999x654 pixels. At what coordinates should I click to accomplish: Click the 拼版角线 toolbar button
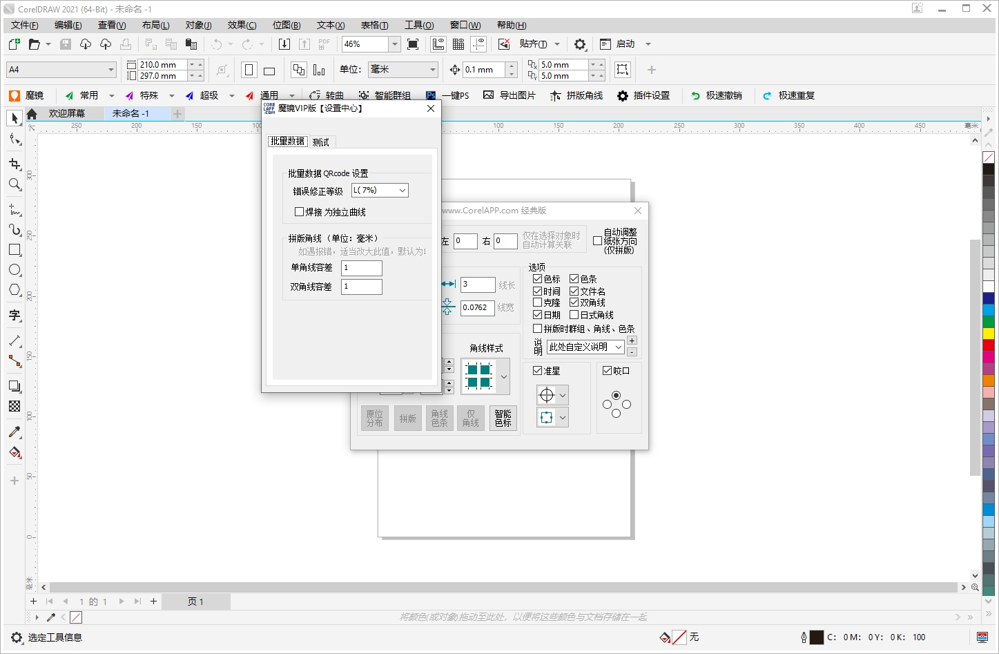point(576,96)
